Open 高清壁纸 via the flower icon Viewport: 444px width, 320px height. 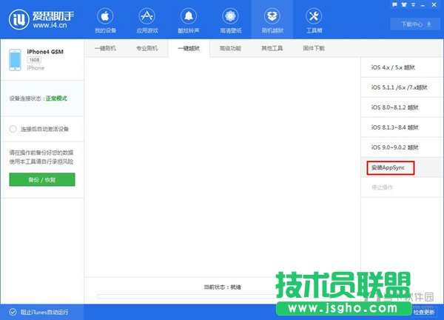(x=230, y=16)
